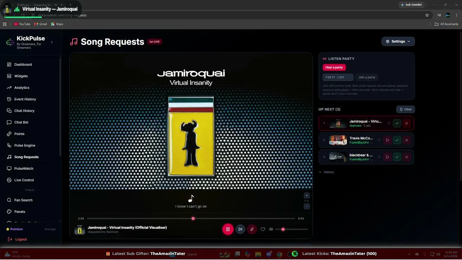462x260 pixels.
Task: Collapse the KickPulse sidebar with the chevron
Action: (x=52, y=42)
